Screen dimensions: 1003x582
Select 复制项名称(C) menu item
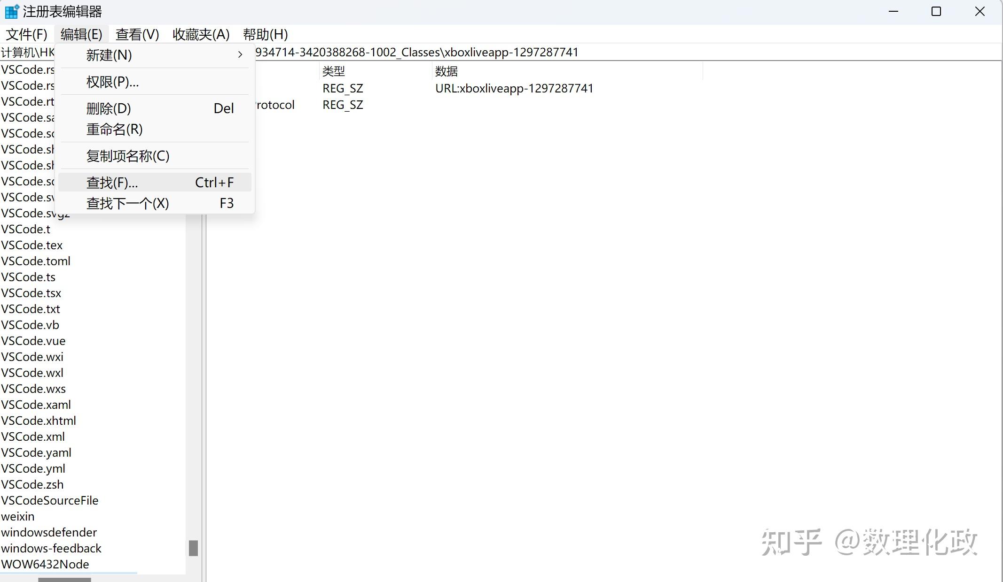127,156
